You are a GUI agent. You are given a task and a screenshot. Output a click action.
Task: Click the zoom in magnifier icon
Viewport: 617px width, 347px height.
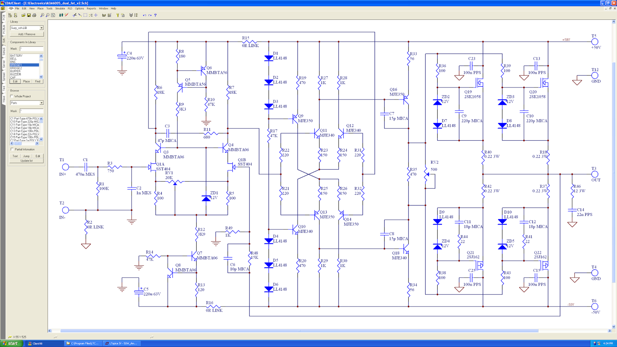tap(42, 15)
